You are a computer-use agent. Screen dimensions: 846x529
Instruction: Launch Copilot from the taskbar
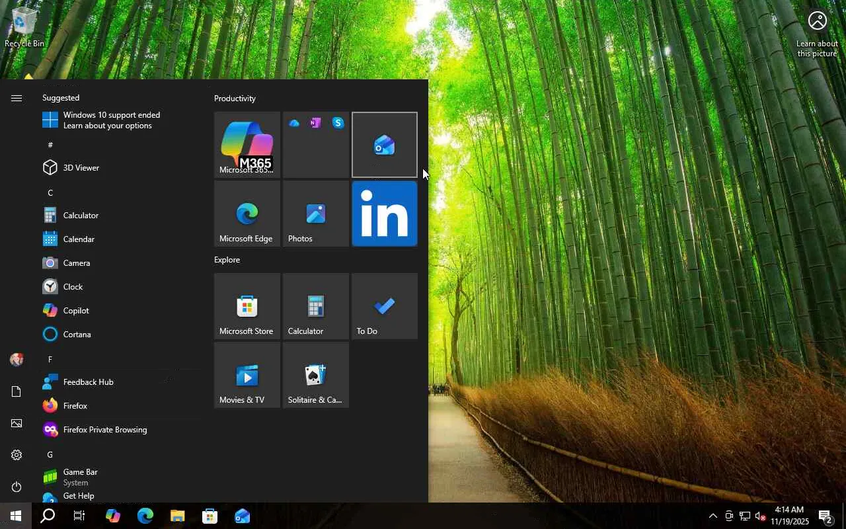(113, 516)
